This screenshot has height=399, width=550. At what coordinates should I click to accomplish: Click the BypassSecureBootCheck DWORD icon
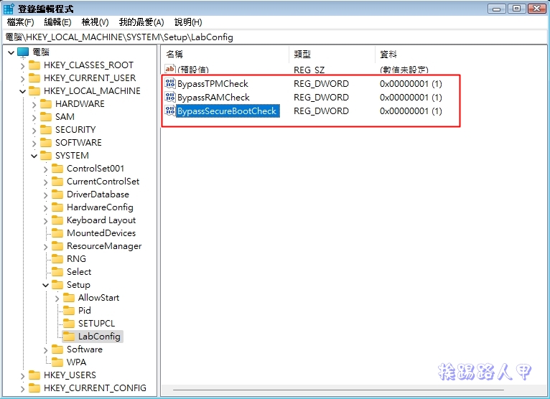pos(170,111)
